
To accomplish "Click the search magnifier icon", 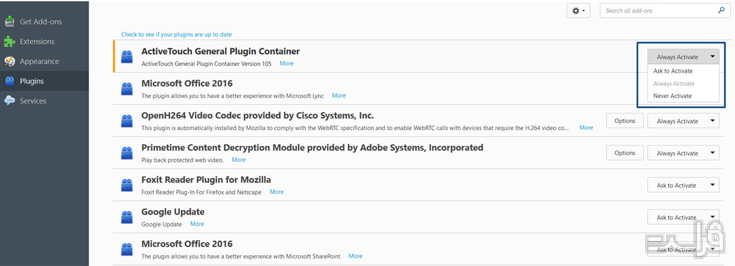I will (721, 10).
